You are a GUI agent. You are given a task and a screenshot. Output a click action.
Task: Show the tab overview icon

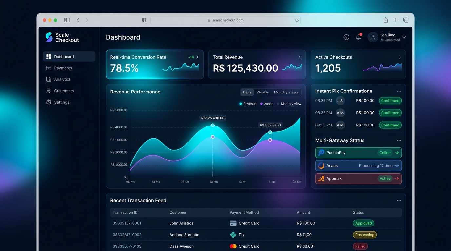(x=406, y=20)
